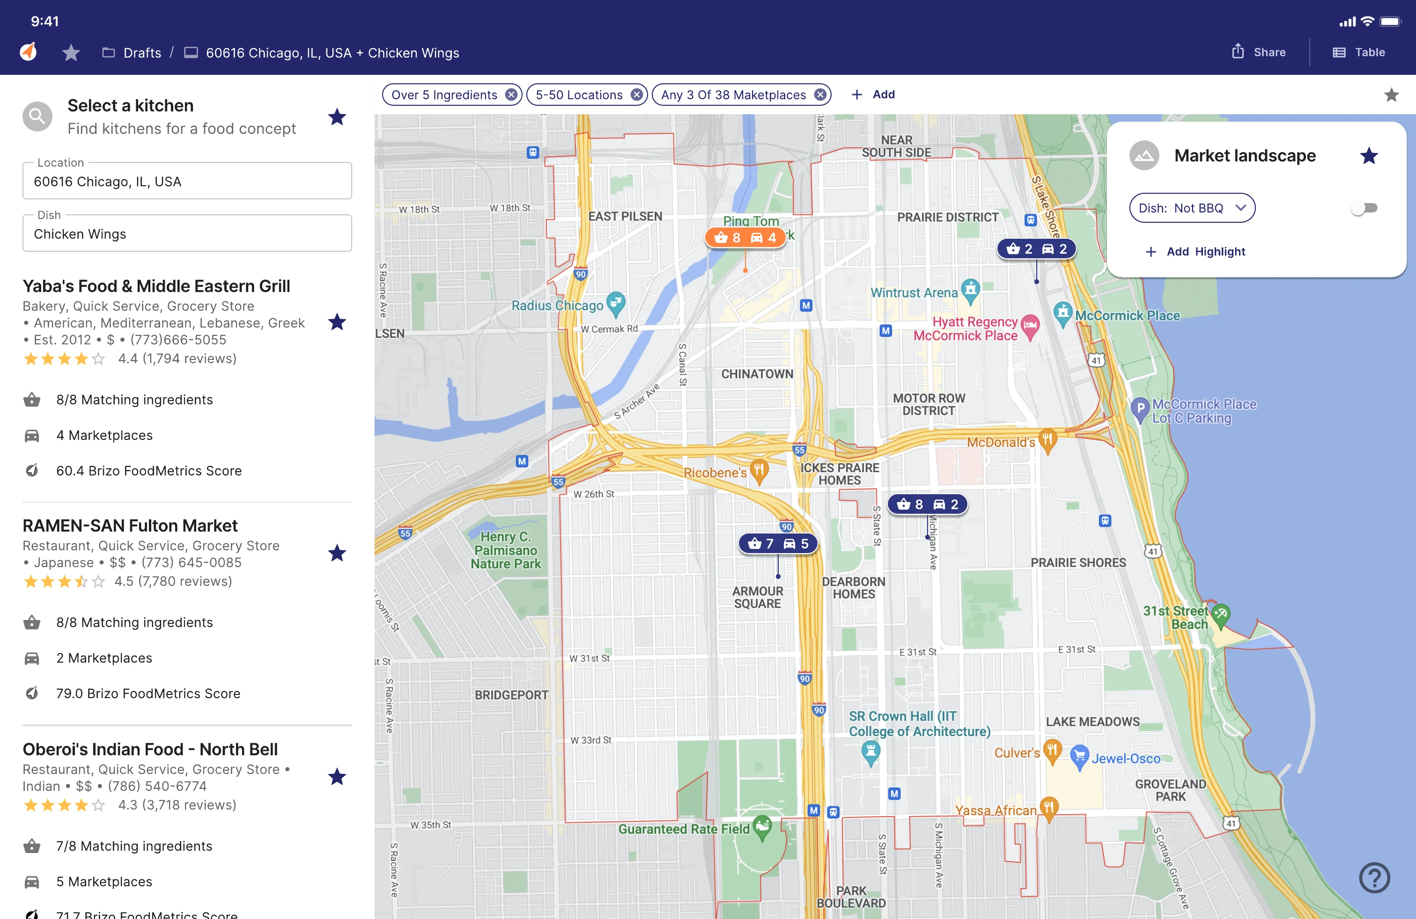Check the Wi-Fi indicator in status bar
The image size is (1416, 919).
(x=1367, y=22)
